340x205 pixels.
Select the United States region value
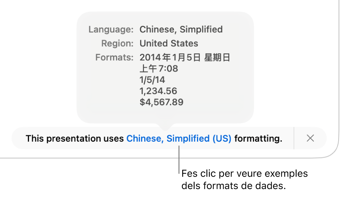click(x=169, y=44)
